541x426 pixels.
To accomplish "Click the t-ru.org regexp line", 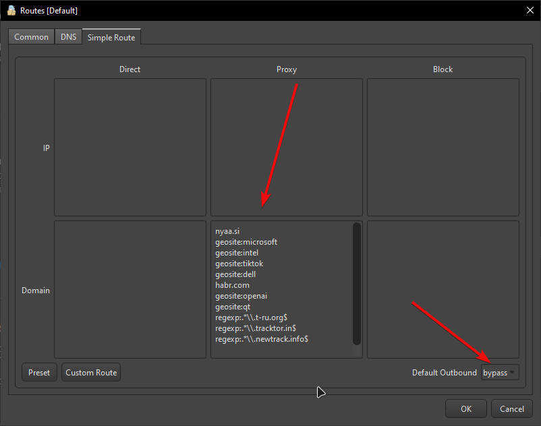I will coord(251,317).
